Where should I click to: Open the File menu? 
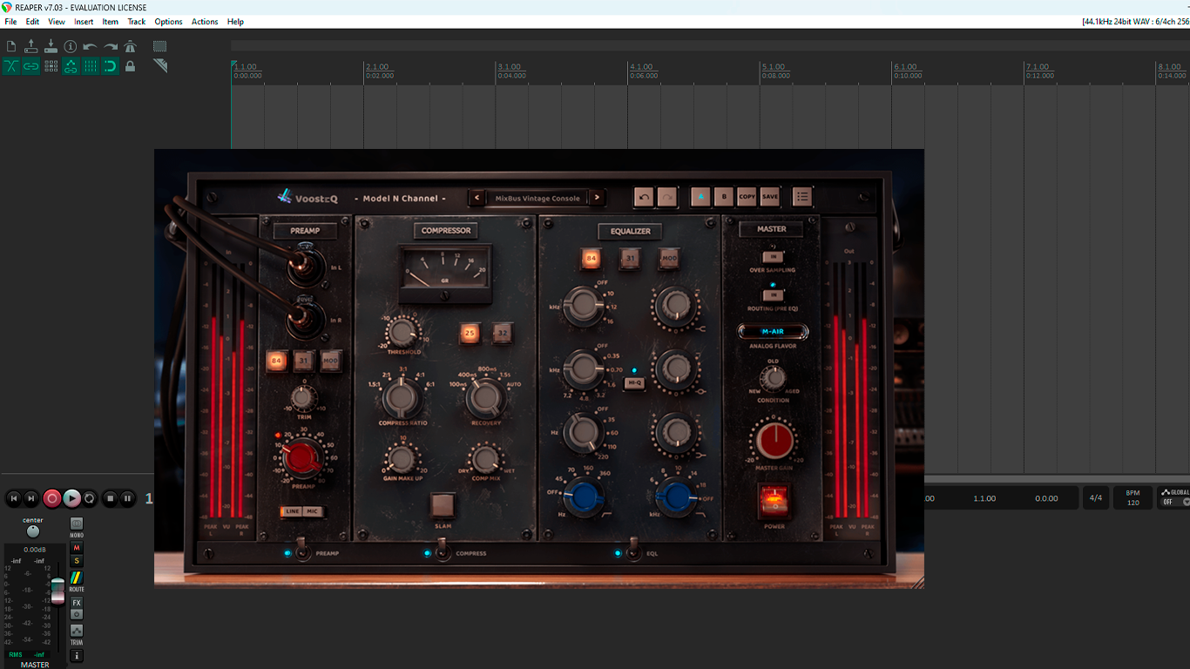10,22
